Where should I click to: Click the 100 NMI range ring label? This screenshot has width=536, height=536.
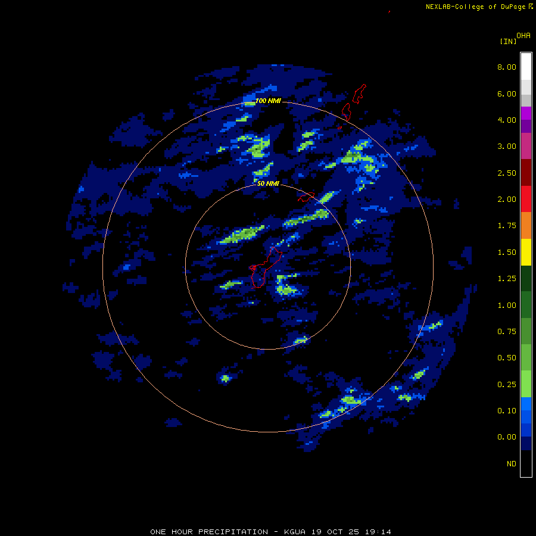point(269,101)
